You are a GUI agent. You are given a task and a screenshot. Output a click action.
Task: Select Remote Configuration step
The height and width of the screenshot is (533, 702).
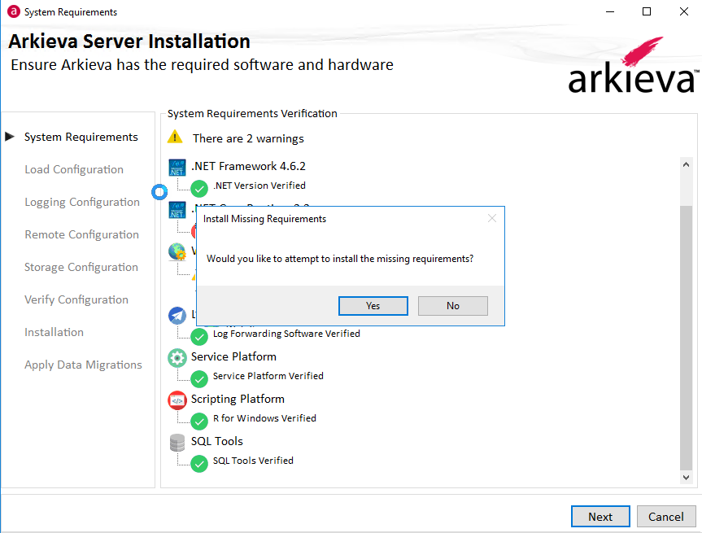click(x=81, y=234)
